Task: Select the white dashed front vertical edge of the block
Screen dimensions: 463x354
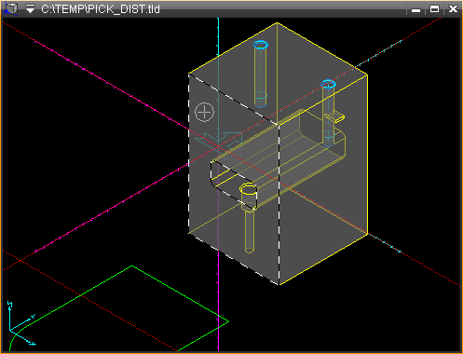Action: click(279, 204)
